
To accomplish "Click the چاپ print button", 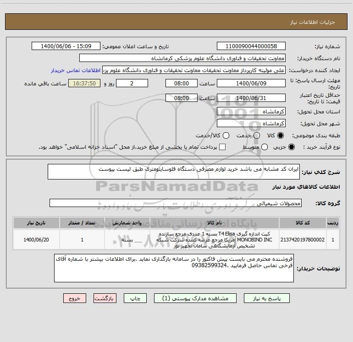I will click(135, 298).
